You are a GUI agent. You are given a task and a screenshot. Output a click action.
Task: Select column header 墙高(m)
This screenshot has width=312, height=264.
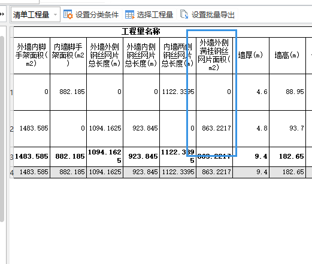(x=287, y=56)
